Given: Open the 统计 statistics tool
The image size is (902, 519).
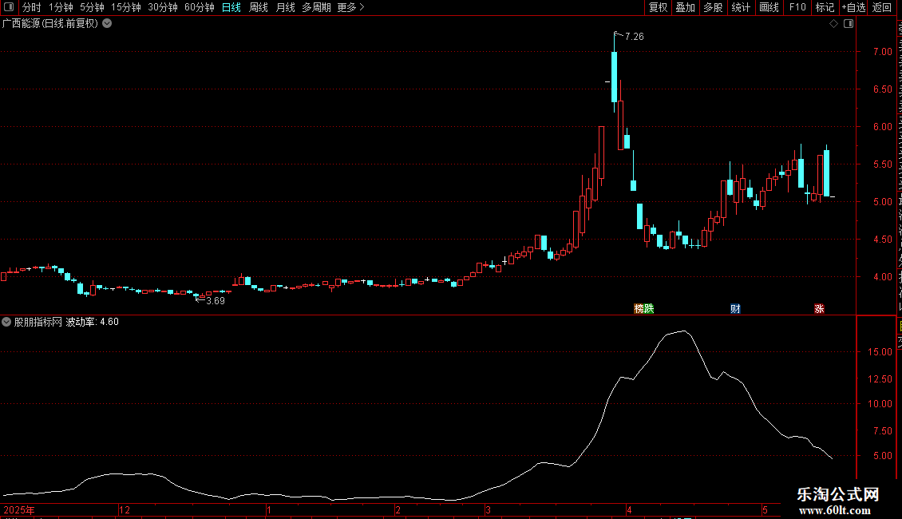Looking at the screenshot, I should (x=740, y=7).
